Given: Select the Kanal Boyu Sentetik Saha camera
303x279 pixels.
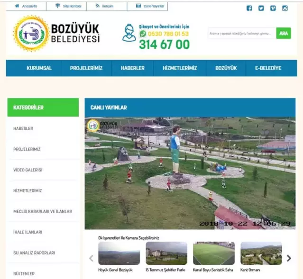Looking at the screenshot, I should point(213,254).
